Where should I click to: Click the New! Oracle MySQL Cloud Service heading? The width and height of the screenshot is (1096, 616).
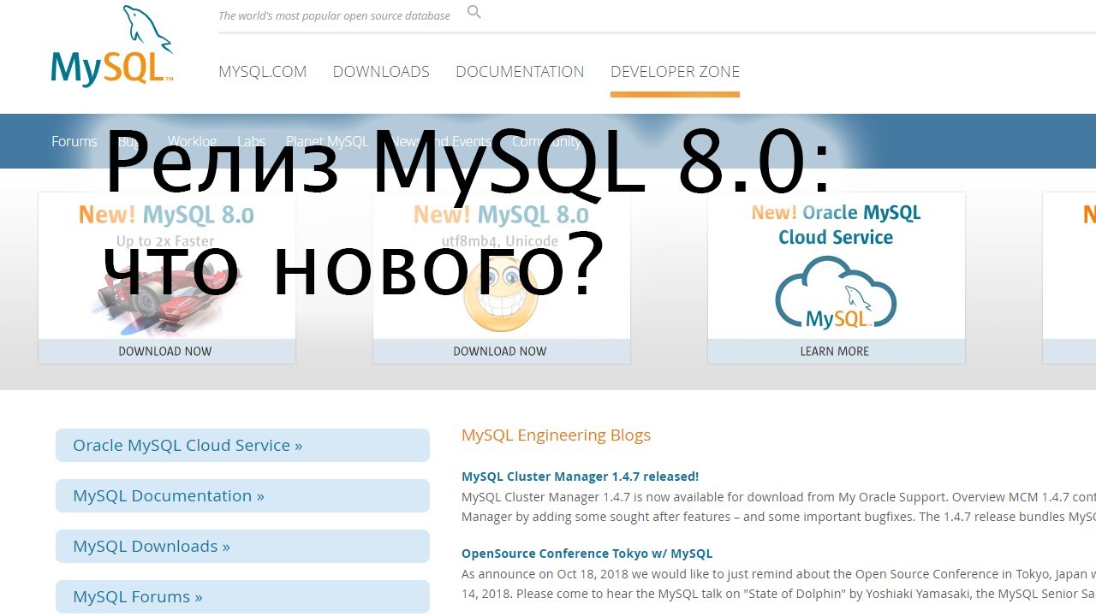coord(836,225)
